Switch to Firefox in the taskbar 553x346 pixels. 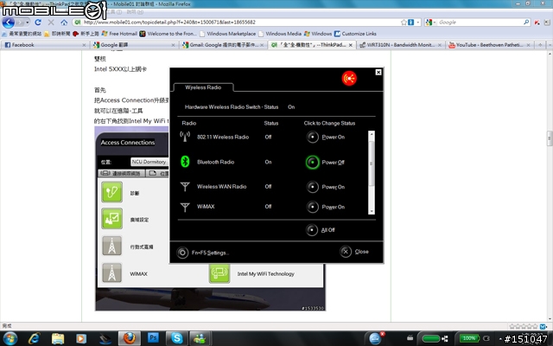coord(129,338)
